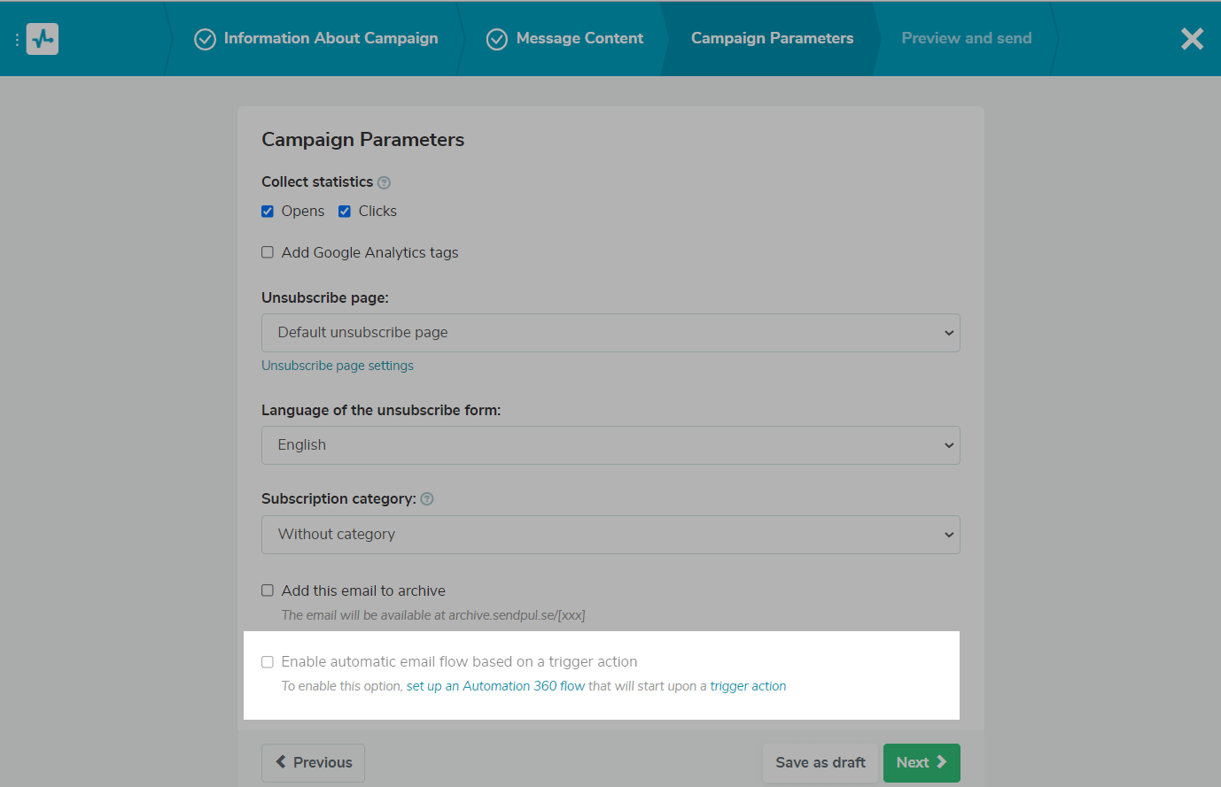The image size is (1221, 787).
Task: Check Add this email to archive
Action: [x=268, y=590]
